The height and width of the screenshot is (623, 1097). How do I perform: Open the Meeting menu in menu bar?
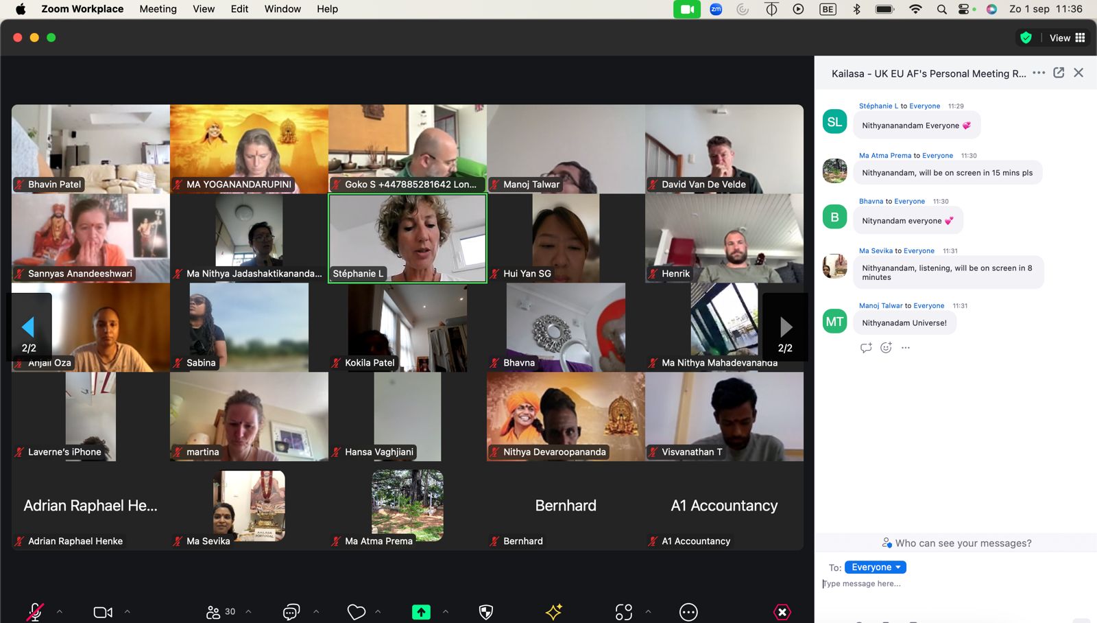pyautogui.click(x=158, y=9)
